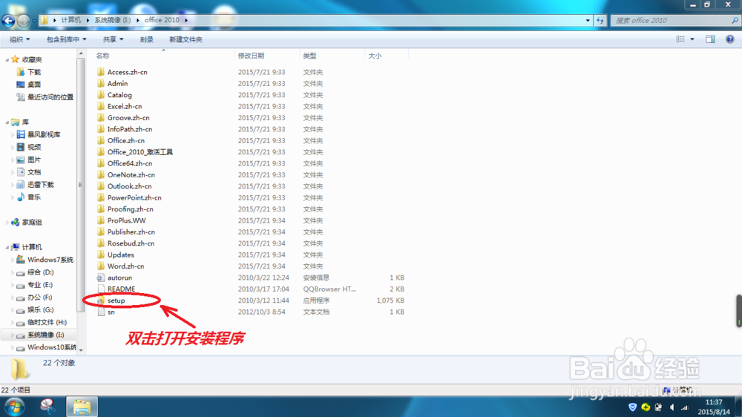
Task: Click office 2010 in the breadcrumb
Action: pos(162,20)
